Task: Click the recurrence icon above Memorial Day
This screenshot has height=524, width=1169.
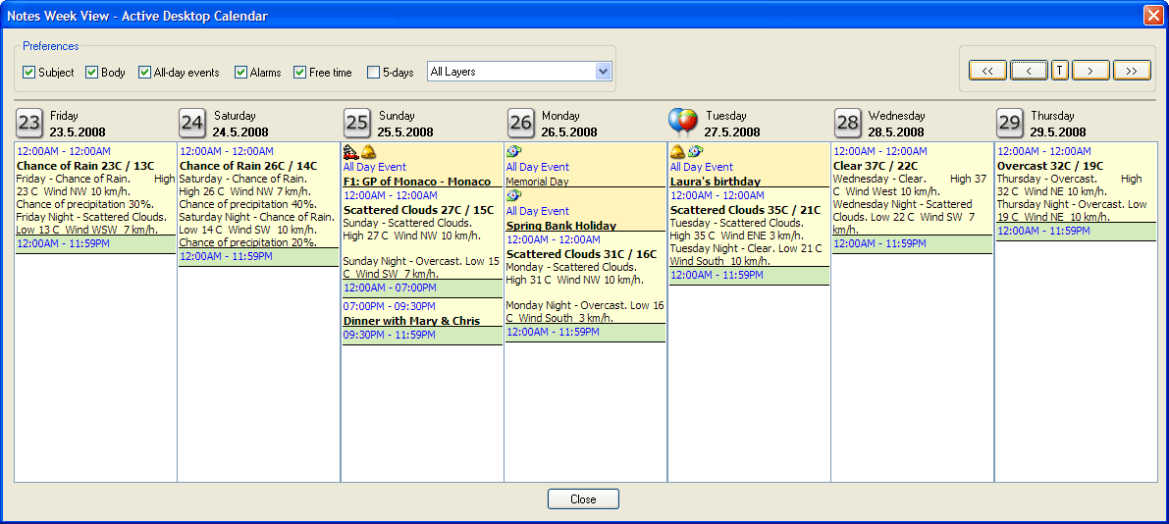Action: tap(514, 152)
